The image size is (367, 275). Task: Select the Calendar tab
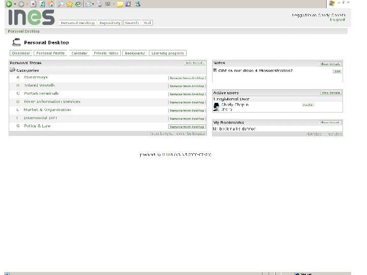coord(80,53)
